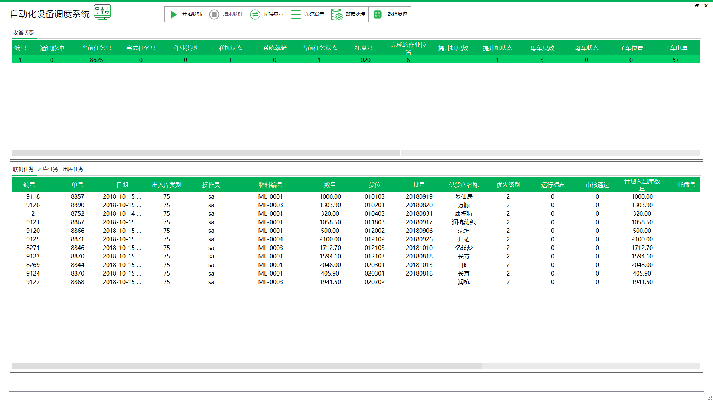Switch to the 出库任务 tab
The height and width of the screenshot is (401, 713).
point(73,169)
